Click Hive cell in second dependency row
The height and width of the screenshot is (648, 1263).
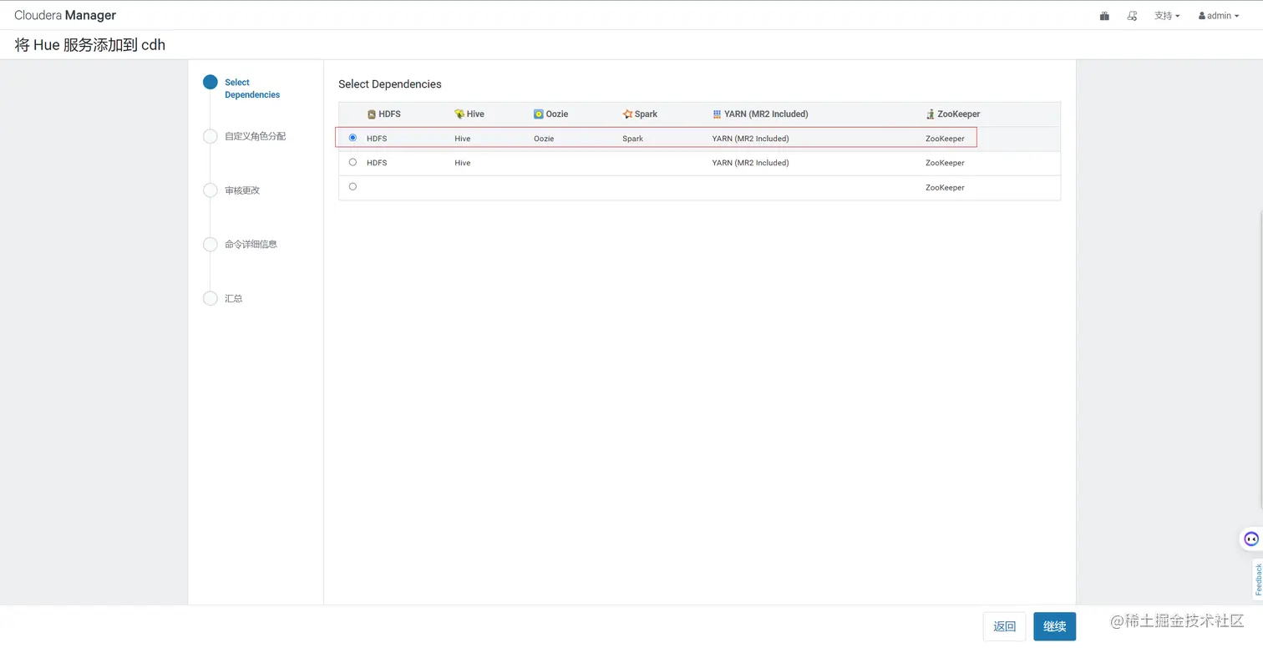(462, 163)
